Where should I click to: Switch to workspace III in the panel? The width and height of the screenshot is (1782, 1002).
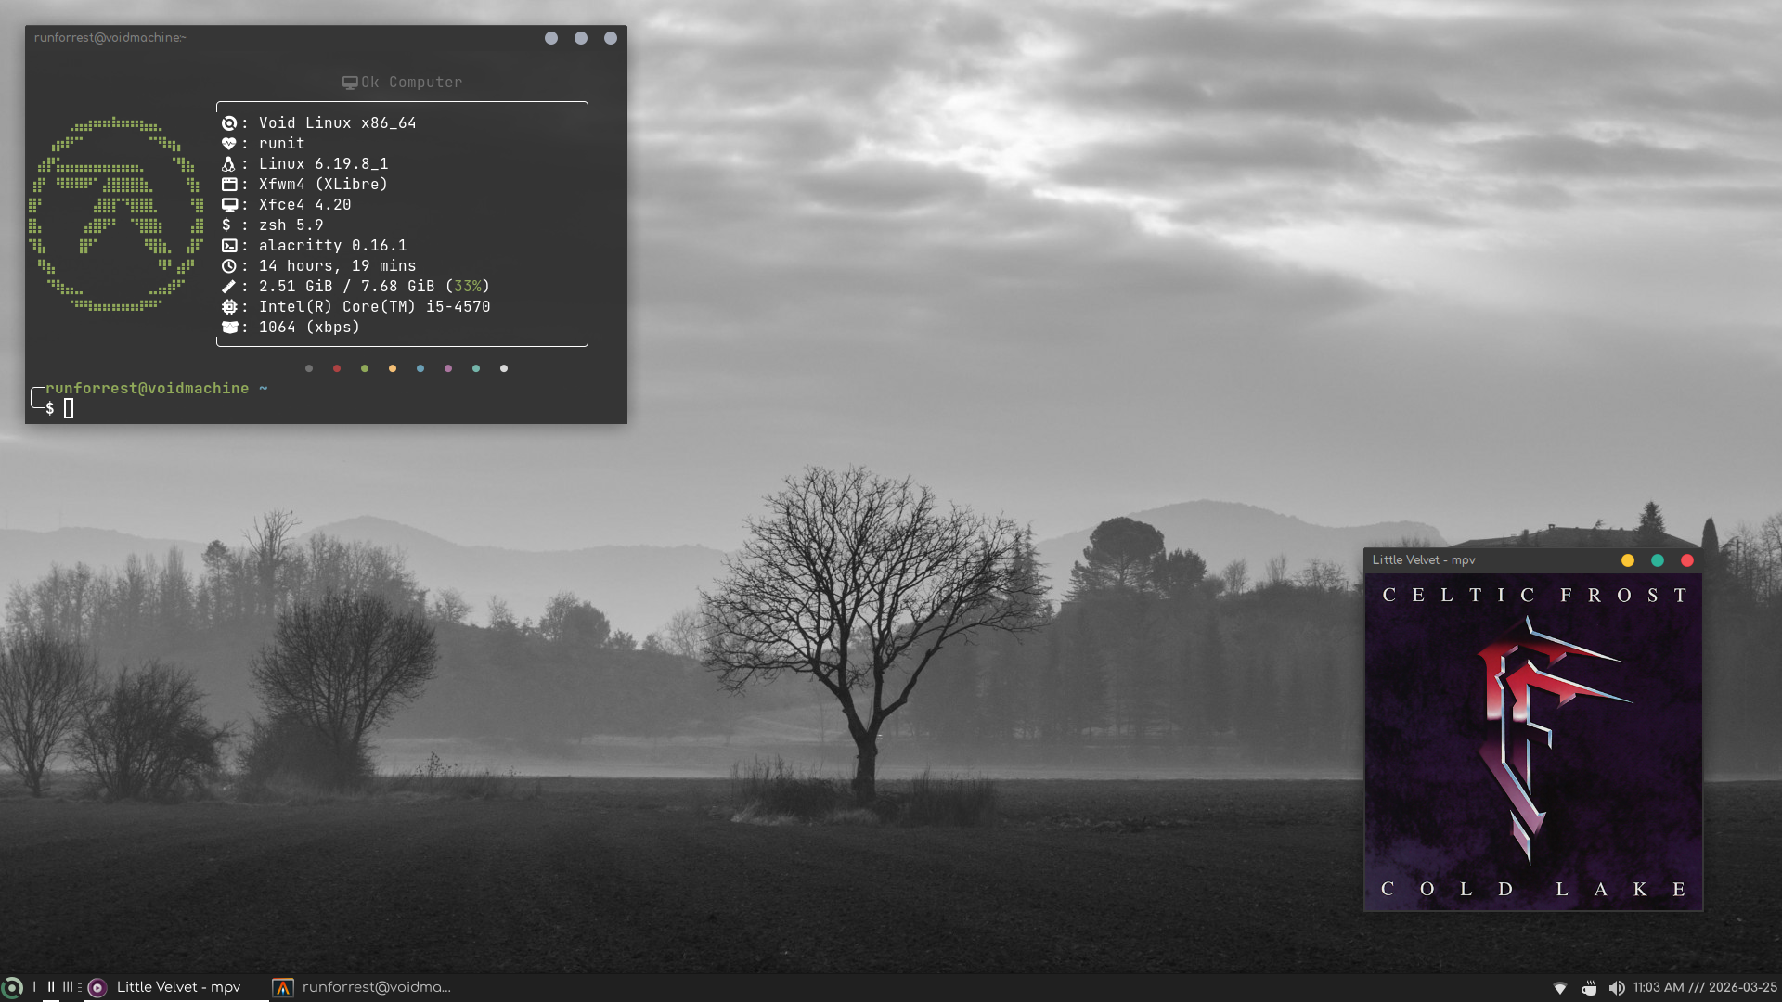click(x=68, y=987)
